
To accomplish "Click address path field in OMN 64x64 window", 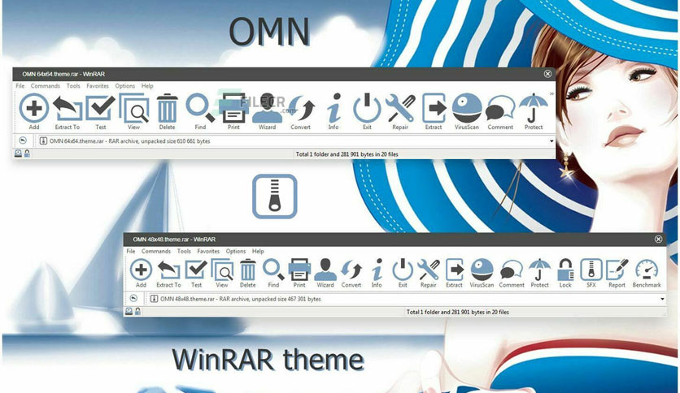I will pos(296,141).
